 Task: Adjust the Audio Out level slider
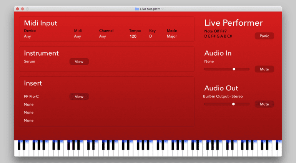point(233,104)
